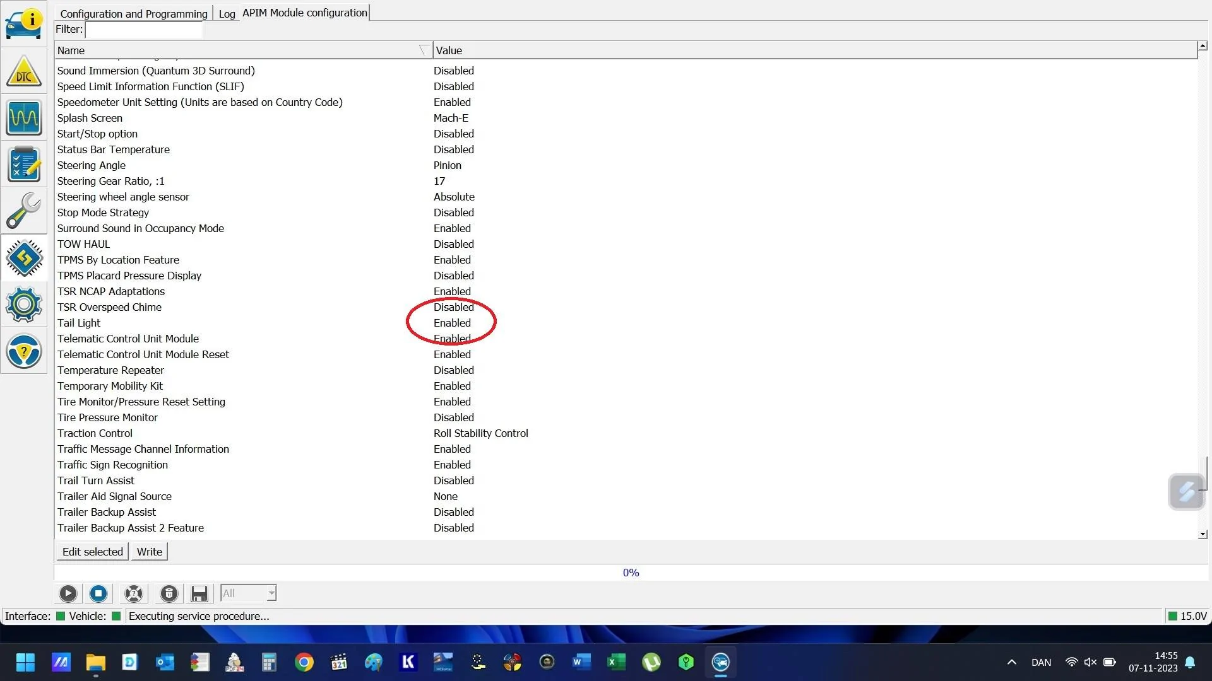Click the scrollbar up arrow of the list

pos(1203,45)
